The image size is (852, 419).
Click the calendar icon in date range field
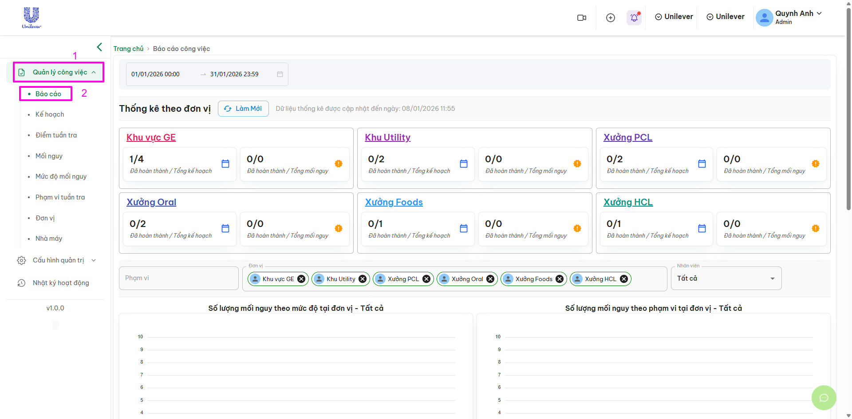280,74
